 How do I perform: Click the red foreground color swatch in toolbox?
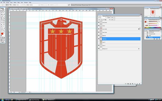2,34
